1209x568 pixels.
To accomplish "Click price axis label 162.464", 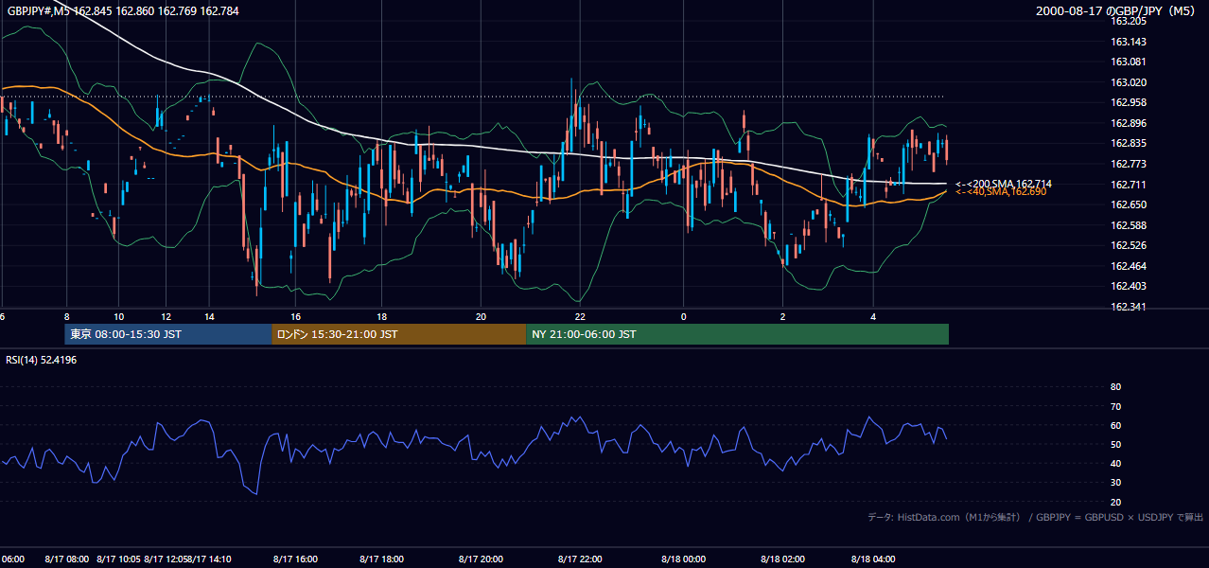I will (1128, 266).
